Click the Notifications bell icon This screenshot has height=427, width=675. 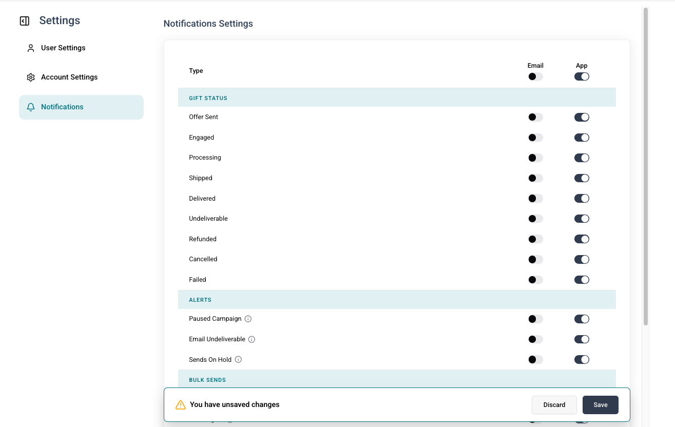click(x=31, y=107)
